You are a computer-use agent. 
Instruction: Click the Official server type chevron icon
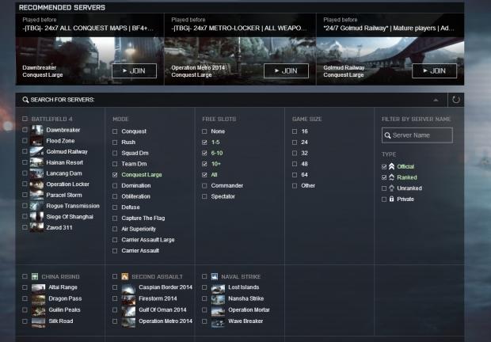coord(391,166)
